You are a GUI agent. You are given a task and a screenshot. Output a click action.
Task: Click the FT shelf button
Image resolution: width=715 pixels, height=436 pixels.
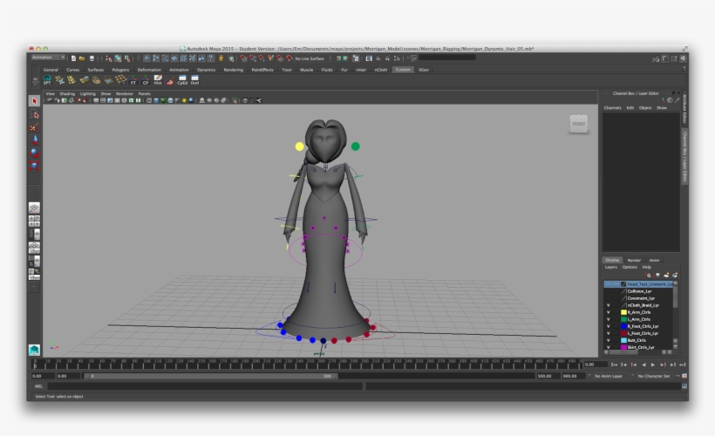click(x=133, y=80)
